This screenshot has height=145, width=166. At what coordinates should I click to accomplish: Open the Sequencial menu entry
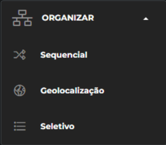click(83, 55)
